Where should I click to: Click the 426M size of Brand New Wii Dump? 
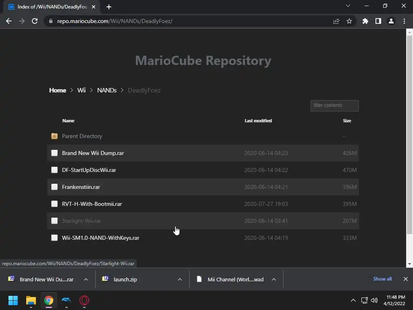click(x=350, y=153)
